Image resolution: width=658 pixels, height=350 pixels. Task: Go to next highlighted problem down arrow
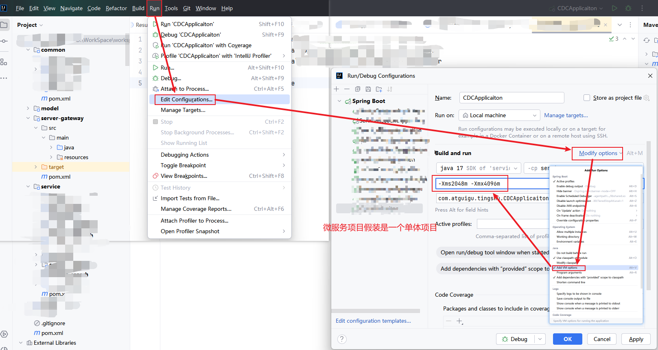[x=633, y=39]
